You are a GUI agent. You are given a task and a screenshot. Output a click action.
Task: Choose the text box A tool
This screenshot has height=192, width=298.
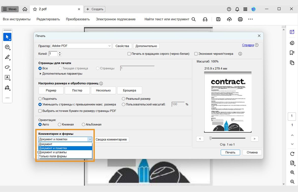point(7,77)
